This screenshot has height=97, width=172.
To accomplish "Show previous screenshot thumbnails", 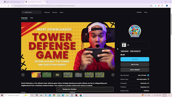I will [x=23, y=75].
